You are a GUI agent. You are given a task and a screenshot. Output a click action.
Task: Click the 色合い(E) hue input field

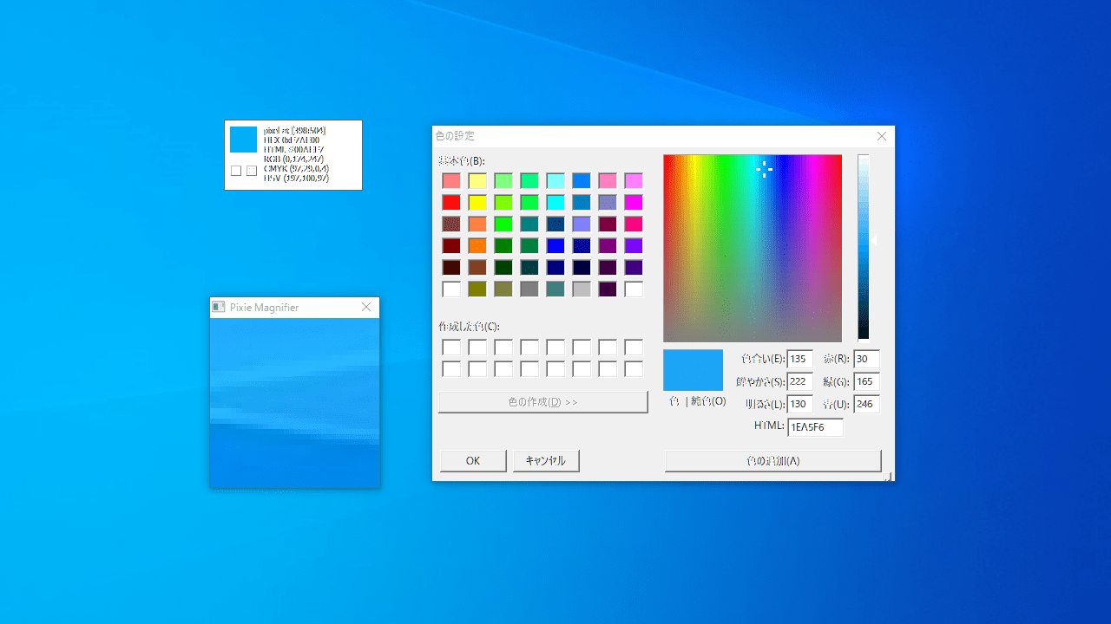pyautogui.click(x=800, y=359)
